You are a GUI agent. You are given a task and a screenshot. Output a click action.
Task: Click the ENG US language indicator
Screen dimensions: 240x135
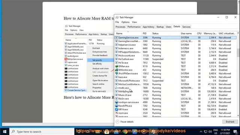216,132
